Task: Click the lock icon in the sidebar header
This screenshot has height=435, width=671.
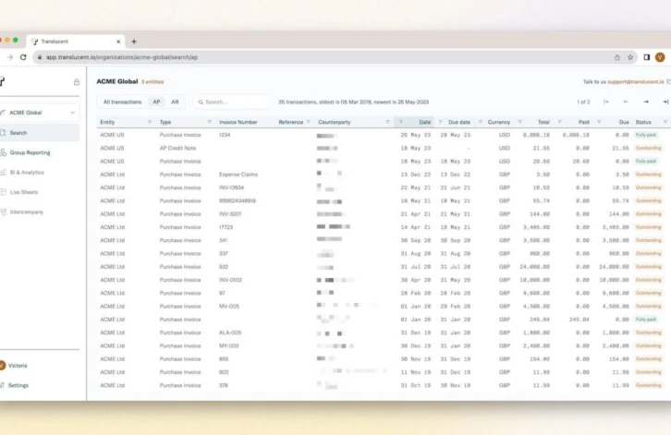Action: point(76,82)
